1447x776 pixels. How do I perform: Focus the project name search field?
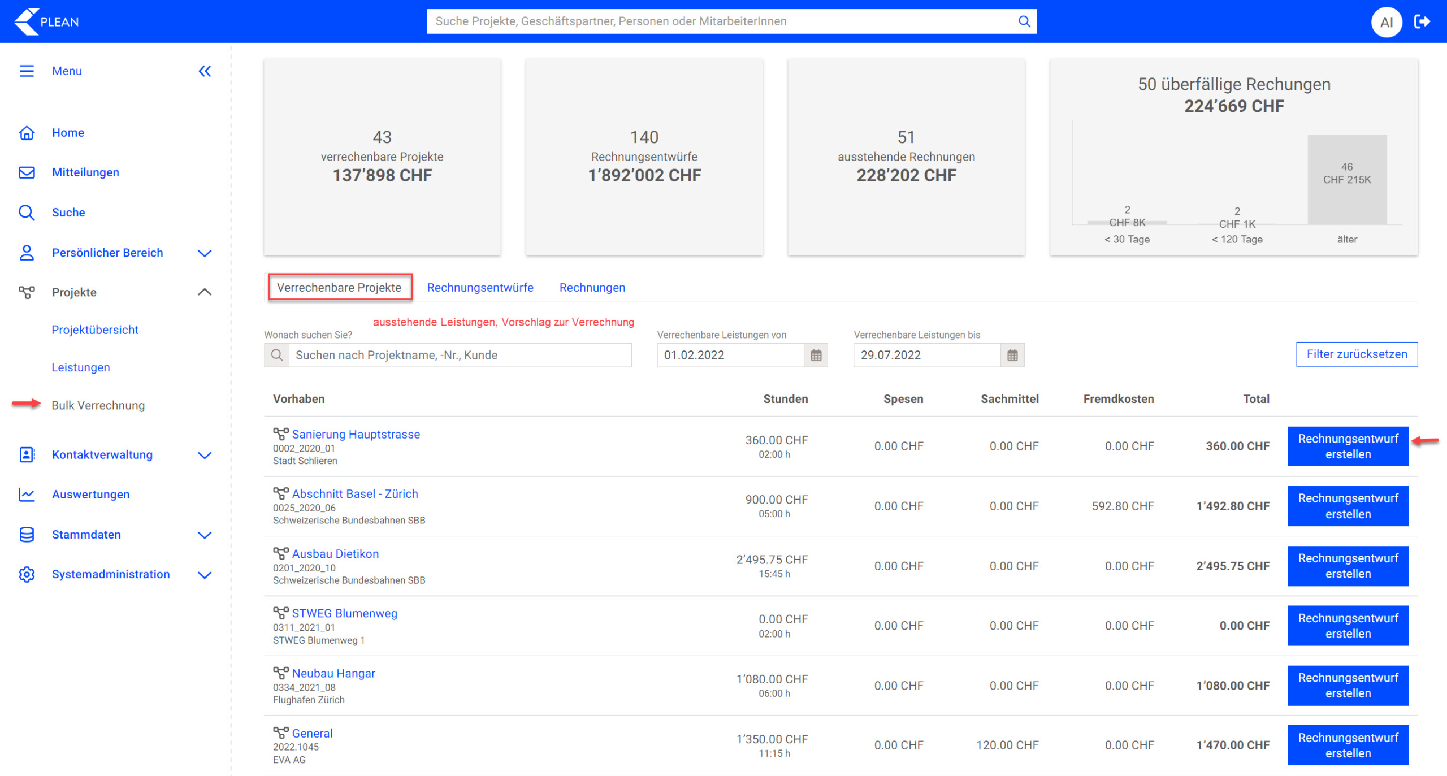click(x=460, y=355)
